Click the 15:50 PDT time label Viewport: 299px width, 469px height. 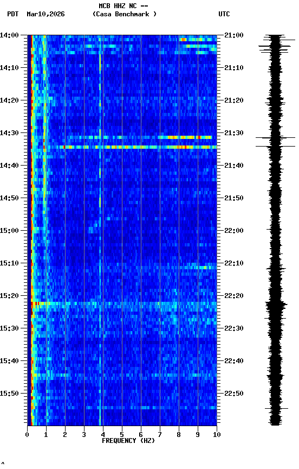[9, 394]
